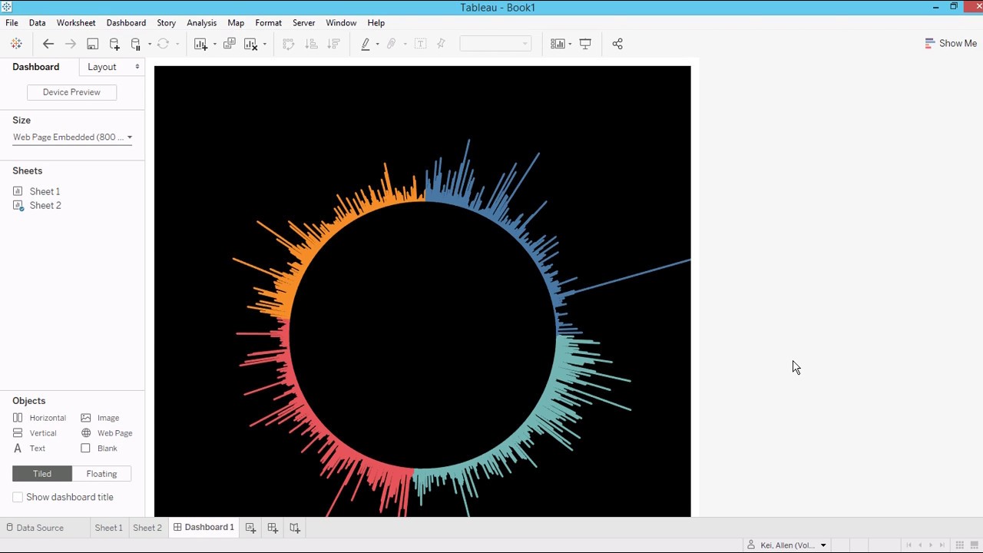The height and width of the screenshot is (553, 983).
Task: Save the workbook with the Save icon
Action: [92, 44]
